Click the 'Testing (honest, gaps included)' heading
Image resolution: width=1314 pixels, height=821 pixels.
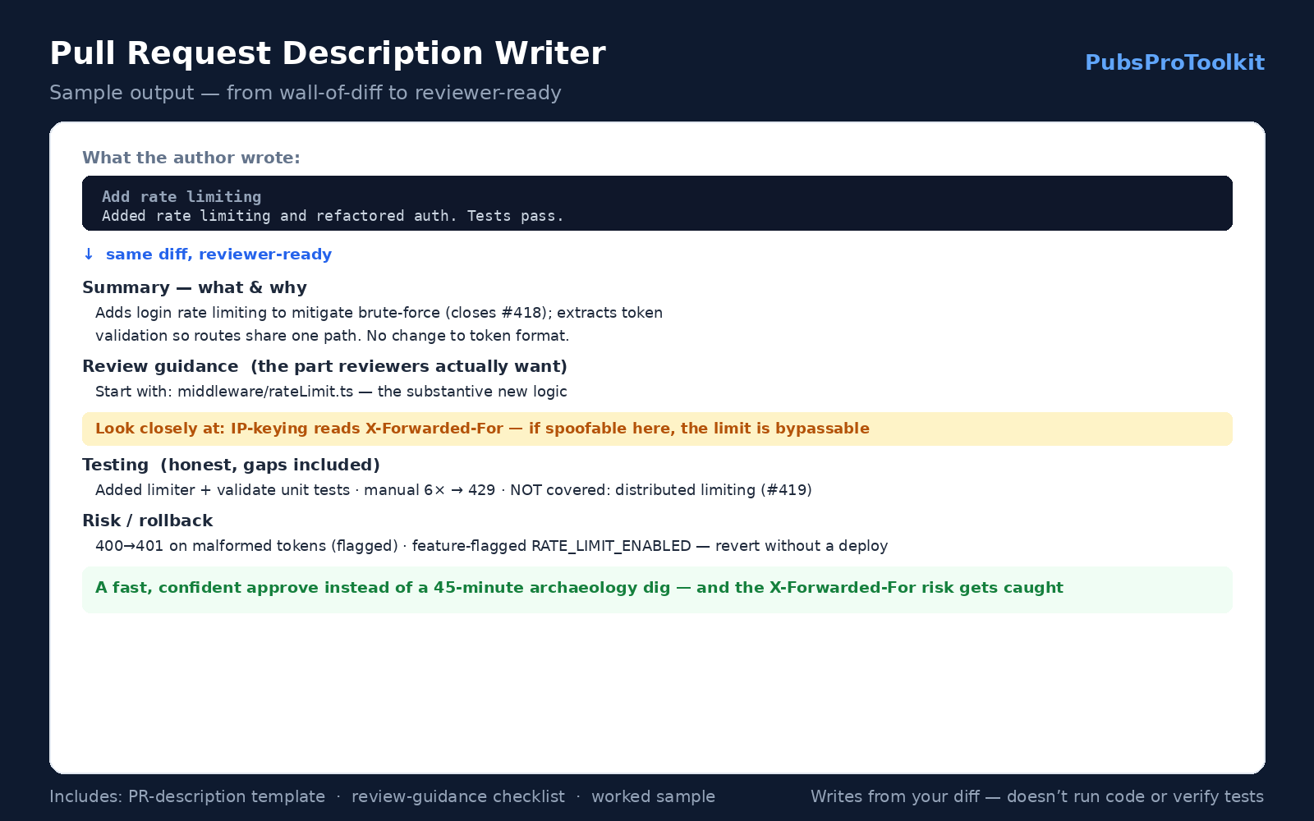point(231,465)
